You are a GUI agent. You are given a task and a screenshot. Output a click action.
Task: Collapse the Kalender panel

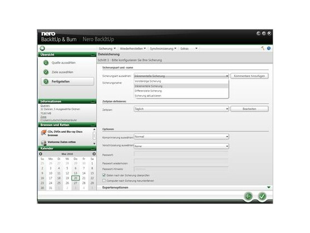point(93,148)
